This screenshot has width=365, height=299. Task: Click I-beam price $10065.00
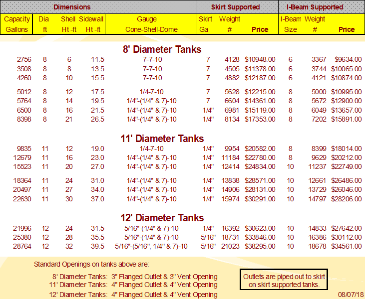[x=347, y=69]
